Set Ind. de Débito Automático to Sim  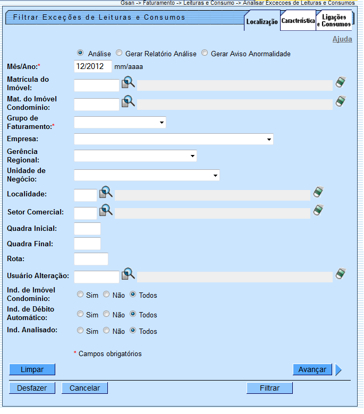(x=80, y=314)
